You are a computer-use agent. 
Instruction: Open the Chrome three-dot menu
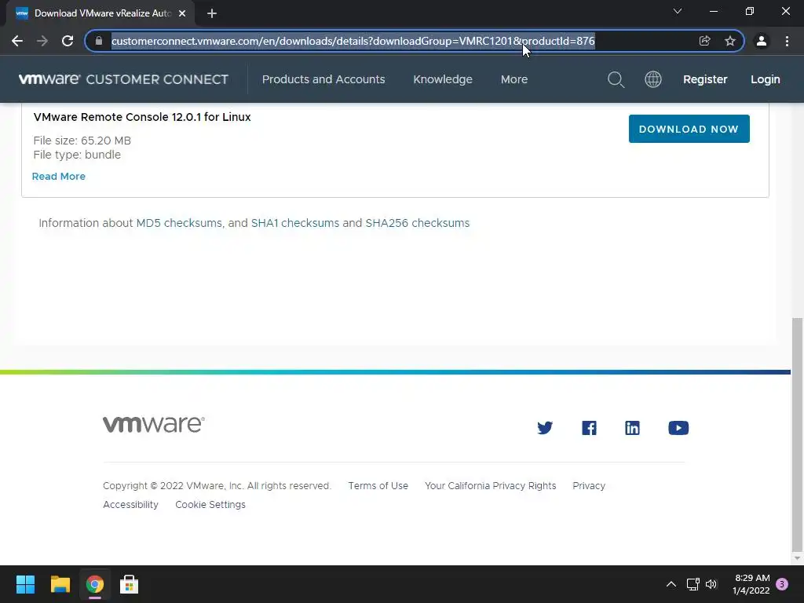[787, 41]
